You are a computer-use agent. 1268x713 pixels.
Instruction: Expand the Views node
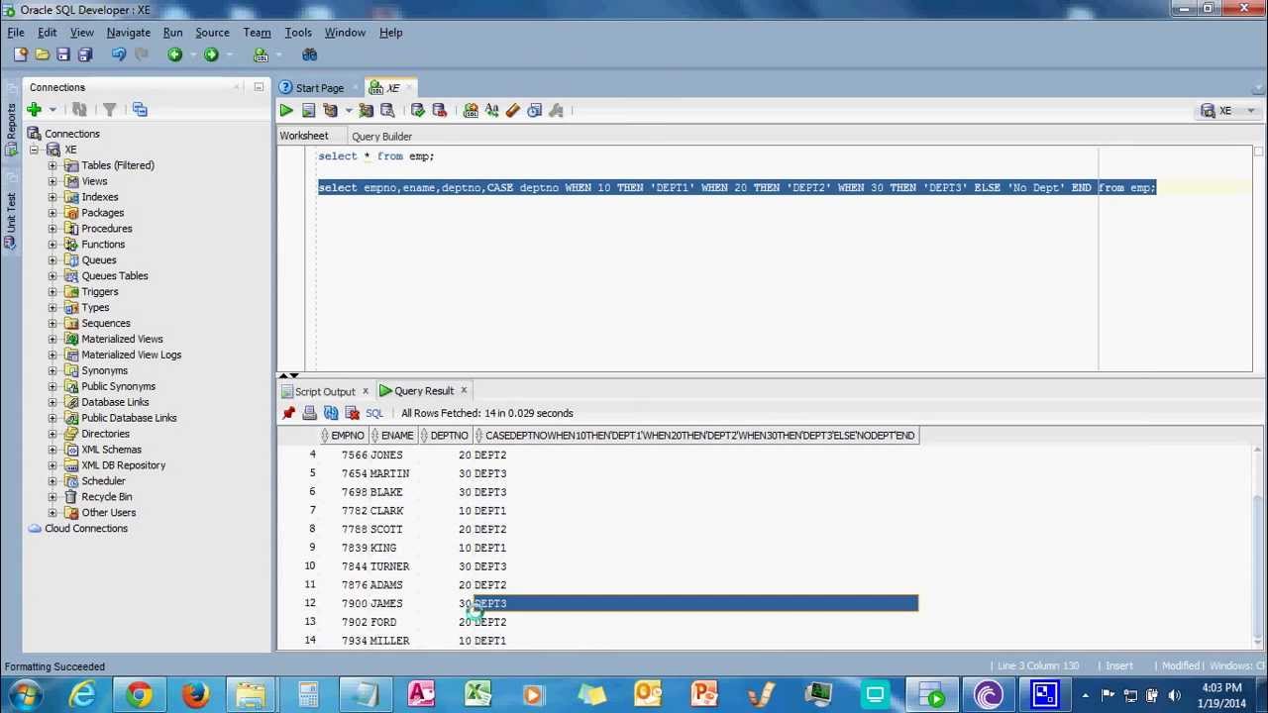(x=53, y=181)
